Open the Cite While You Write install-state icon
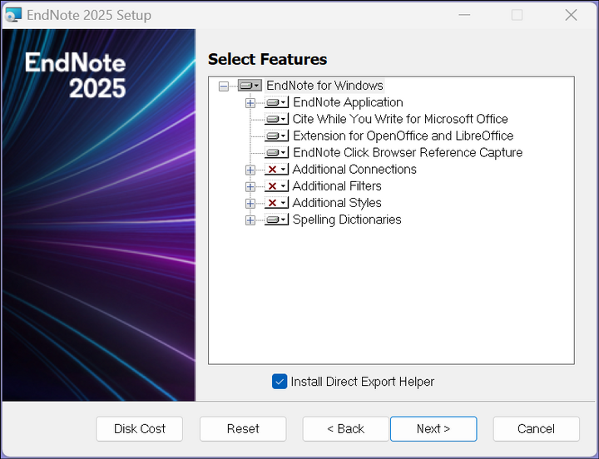 (276, 119)
